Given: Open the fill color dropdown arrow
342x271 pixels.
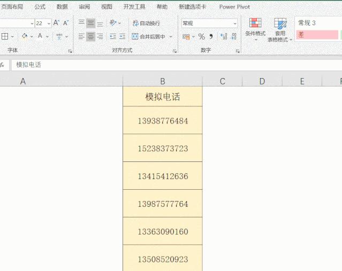Looking at the screenshot, I should click(32, 36).
